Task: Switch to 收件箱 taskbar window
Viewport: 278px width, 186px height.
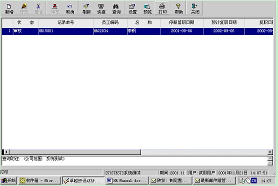Action: pos(39,180)
